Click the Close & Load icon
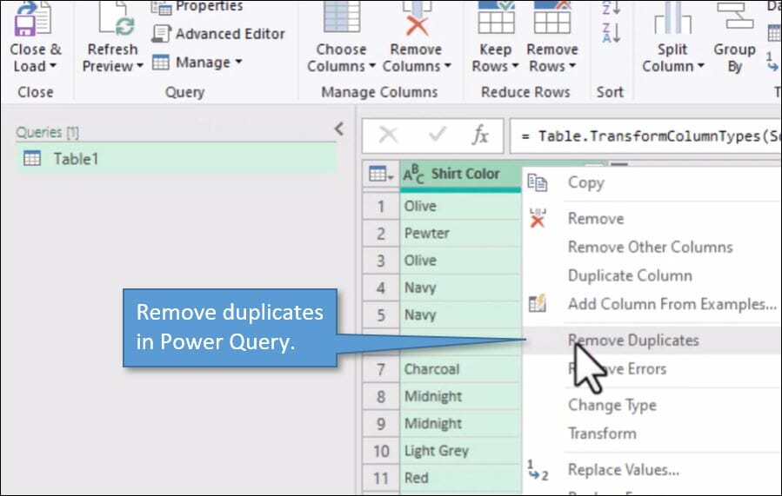The image size is (782, 496). click(35, 19)
